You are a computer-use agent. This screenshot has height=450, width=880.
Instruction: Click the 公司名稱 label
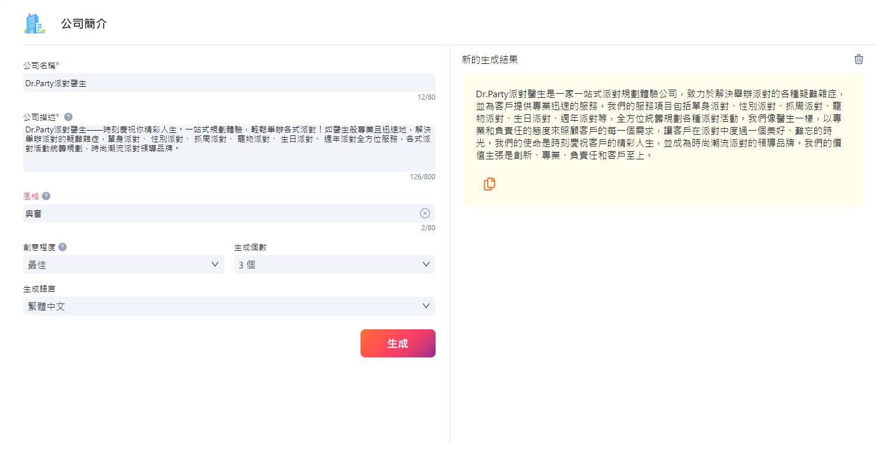click(41, 65)
